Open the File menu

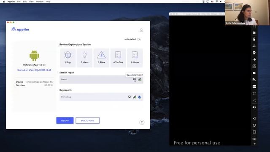coord(19,2)
